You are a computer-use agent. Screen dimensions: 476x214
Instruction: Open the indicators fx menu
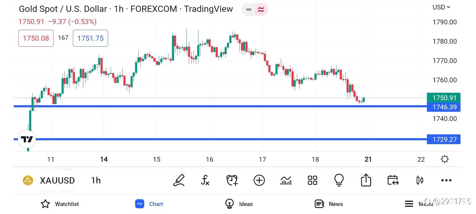pyautogui.click(x=205, y=180)
